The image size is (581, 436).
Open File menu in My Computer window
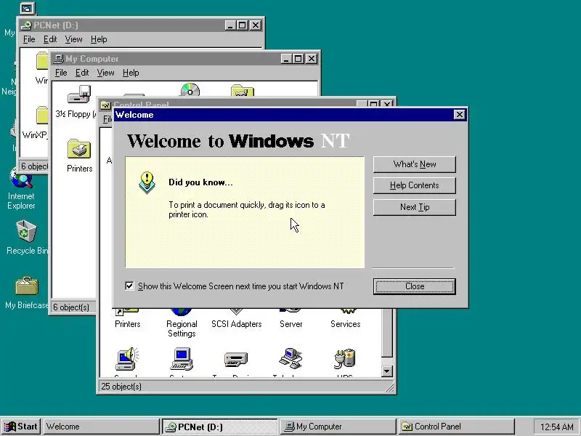61,73
